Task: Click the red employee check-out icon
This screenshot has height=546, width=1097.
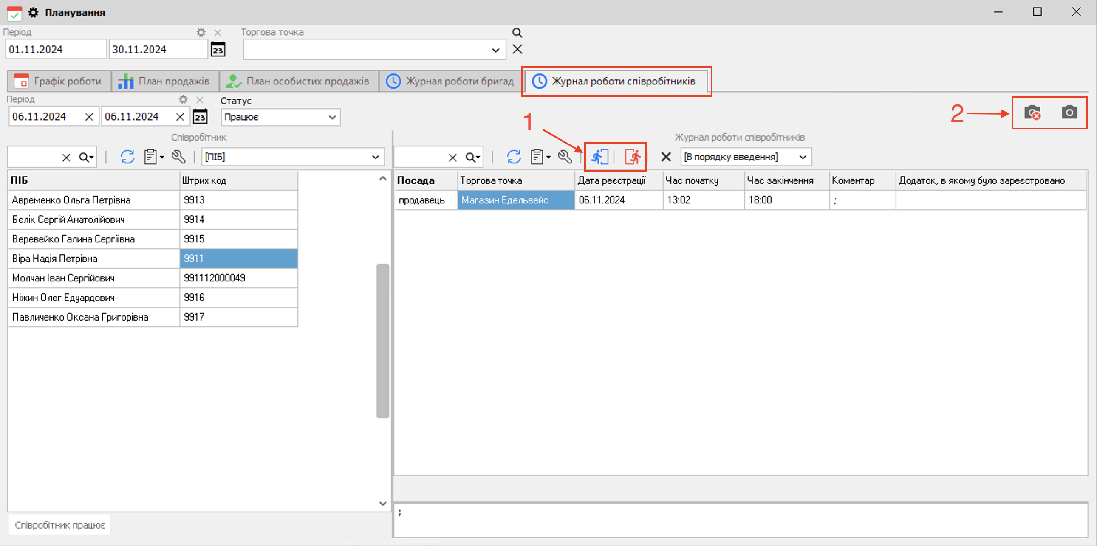Action: click(633, 157)
